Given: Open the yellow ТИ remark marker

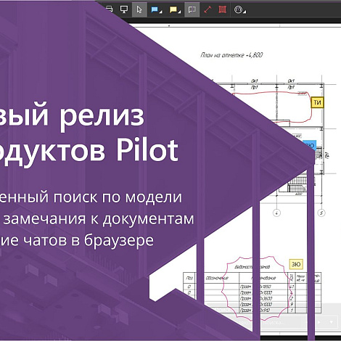Looking at the screenshot, I should [317, 102].
